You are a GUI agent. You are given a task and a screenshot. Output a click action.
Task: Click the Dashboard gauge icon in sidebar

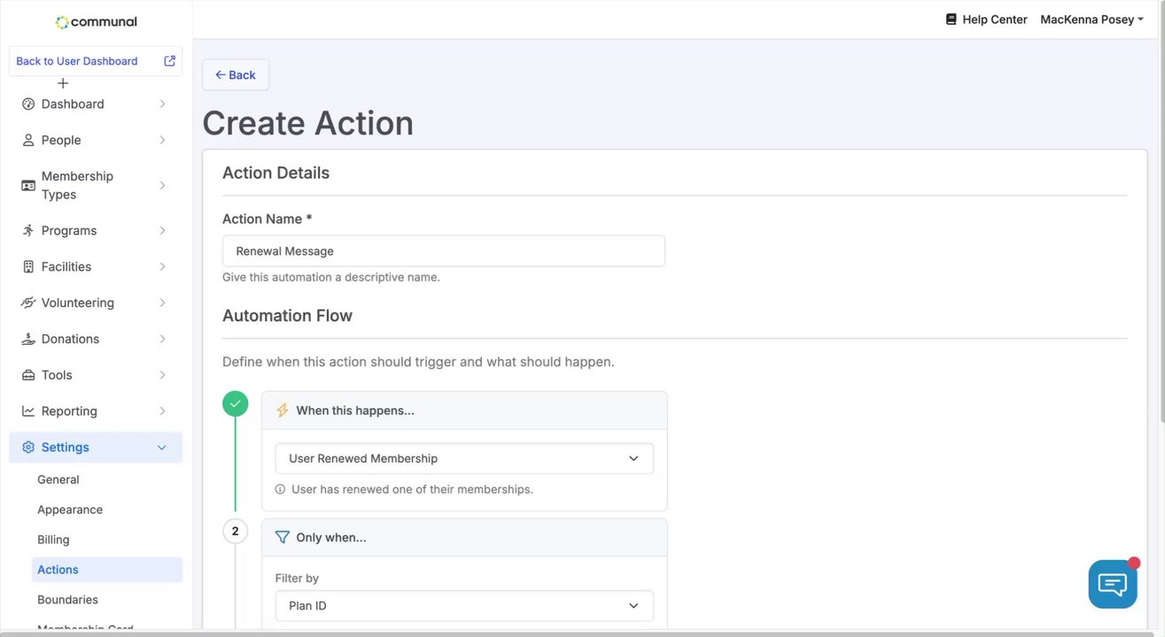28,104
